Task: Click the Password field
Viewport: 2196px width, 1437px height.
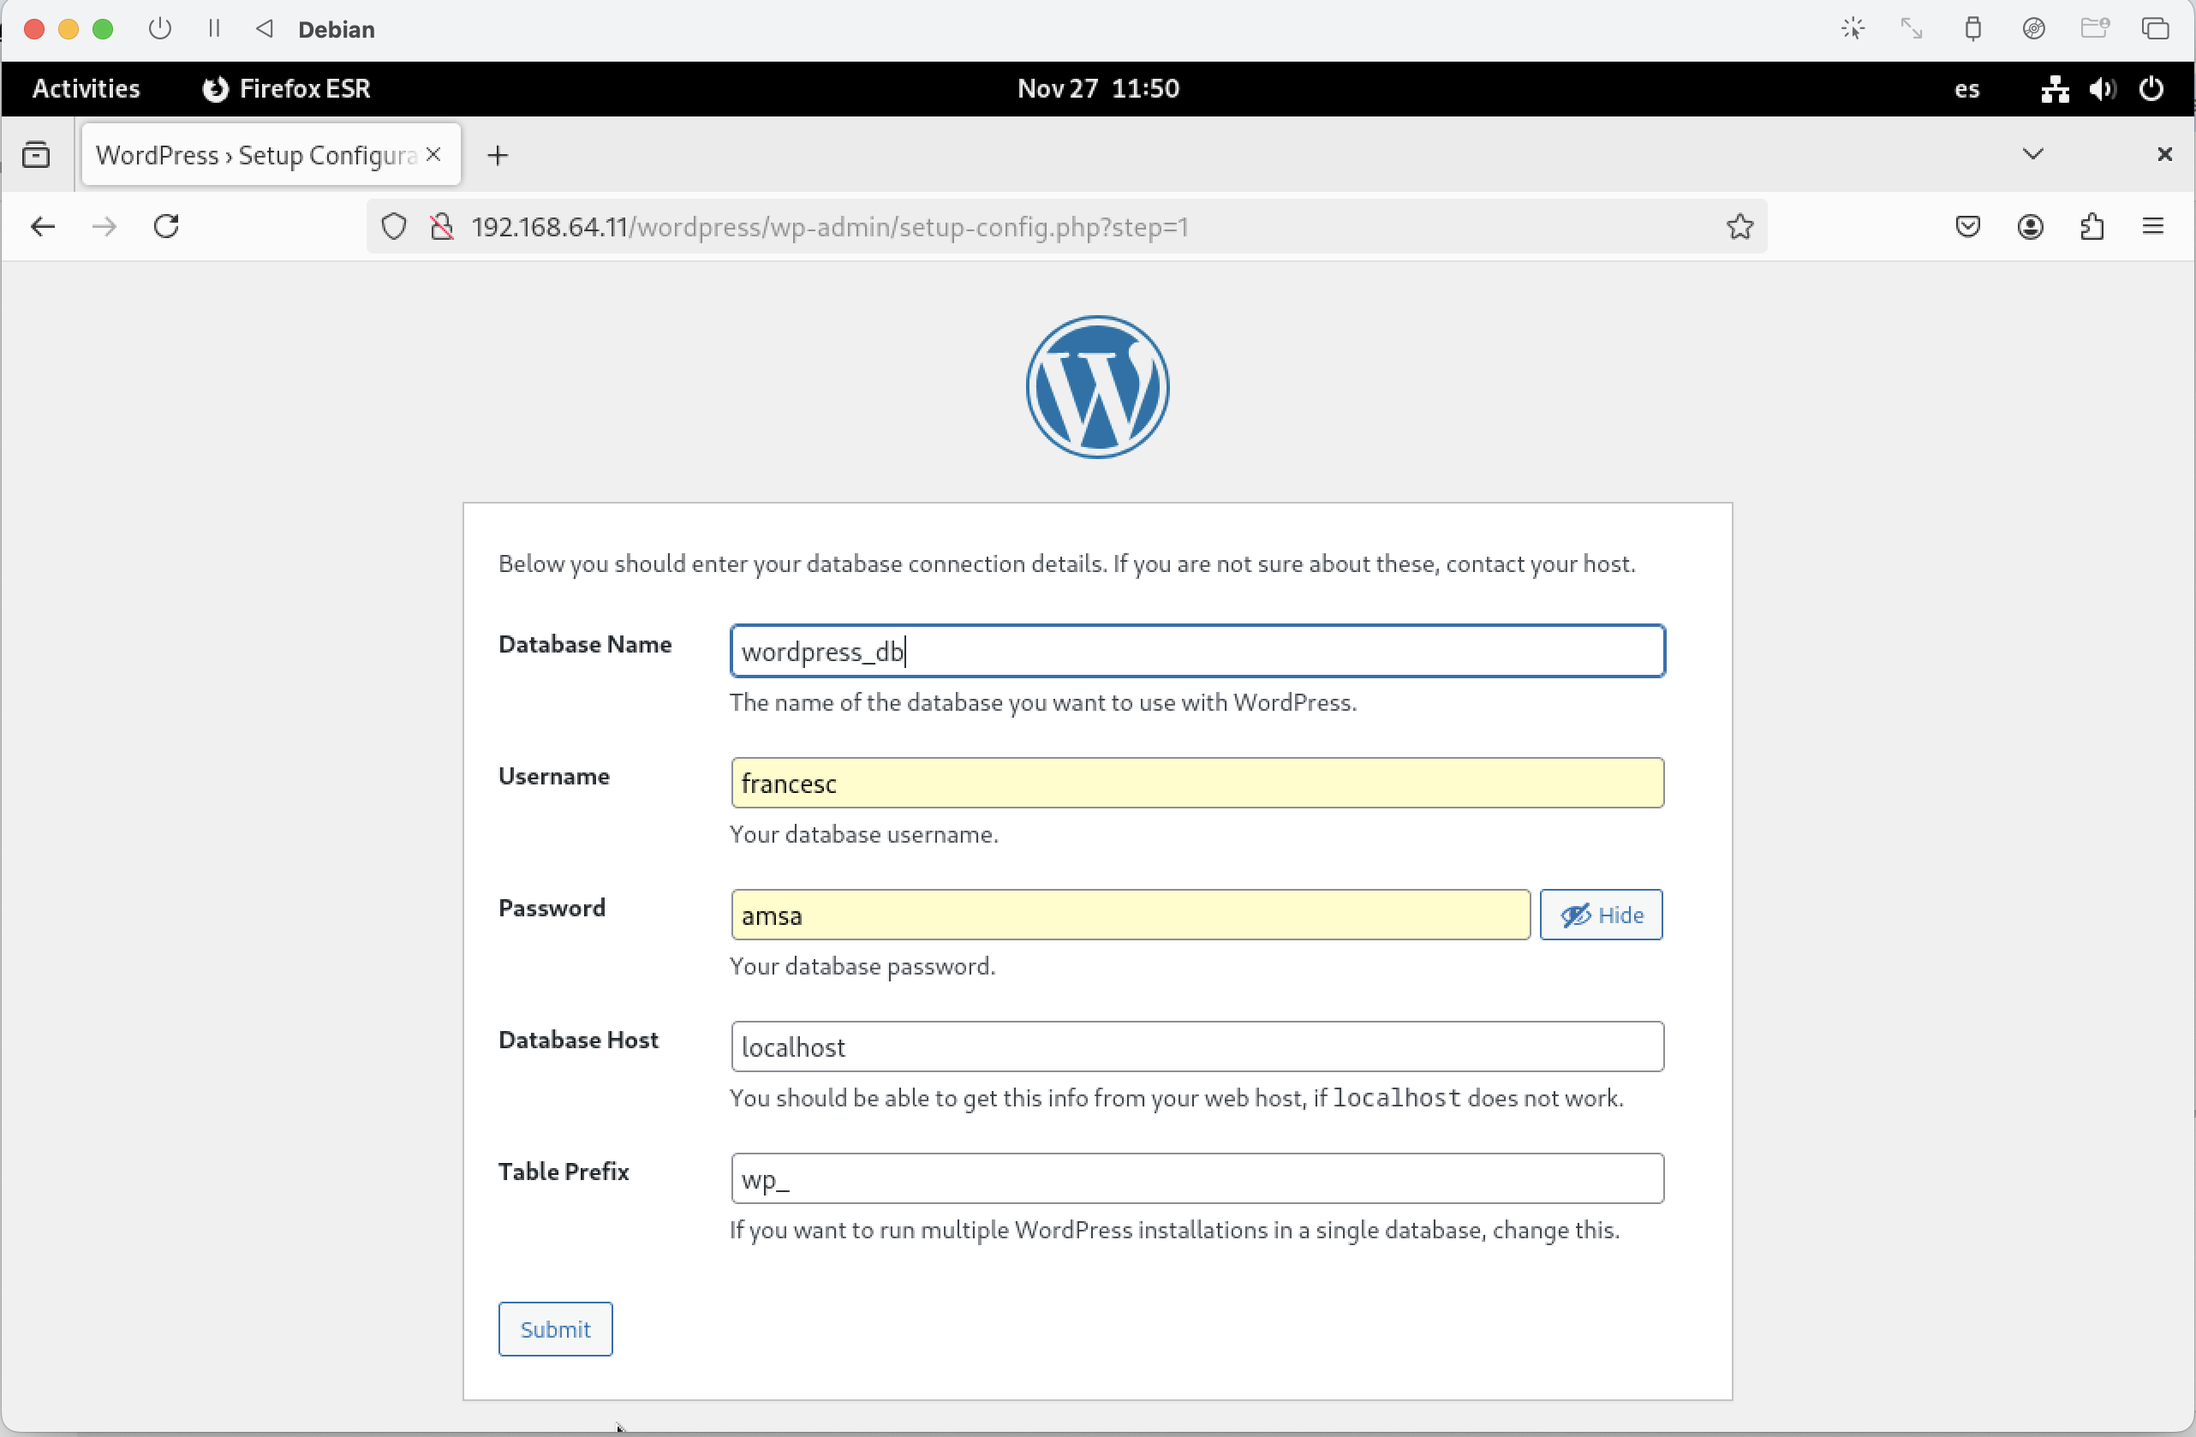Action: pyautogui.click(x=1131, y=914)
